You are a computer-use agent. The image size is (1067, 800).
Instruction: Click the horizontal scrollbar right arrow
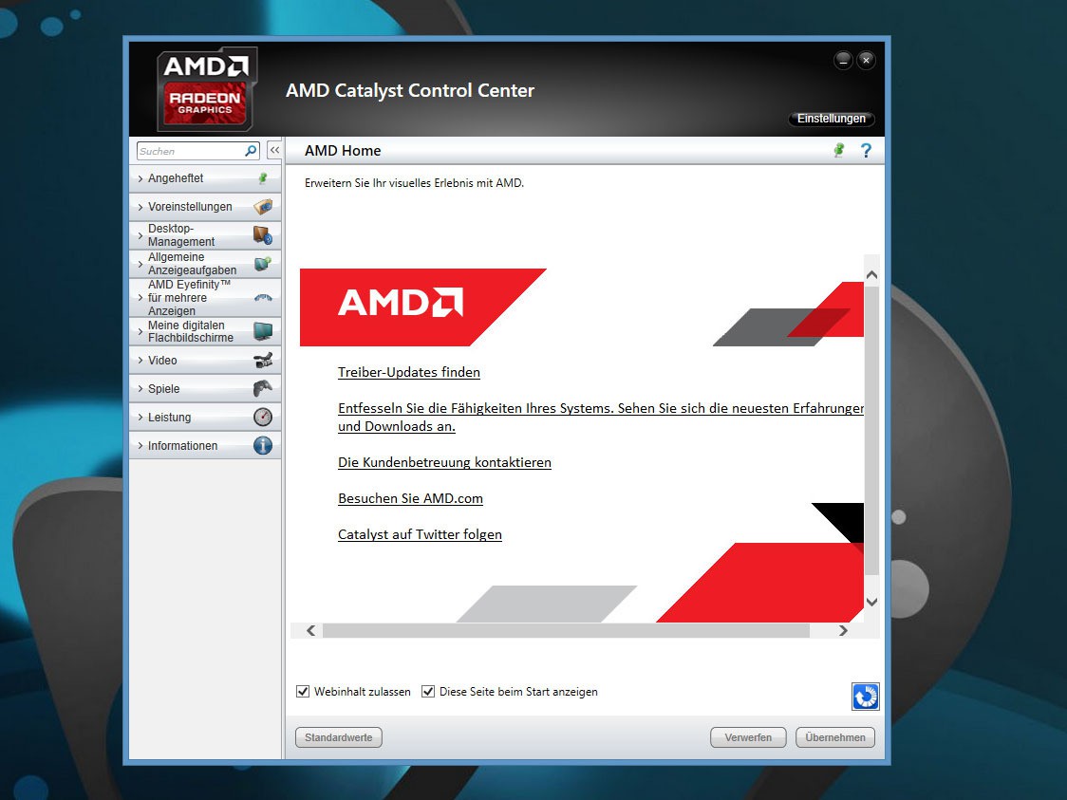point(843,630)
